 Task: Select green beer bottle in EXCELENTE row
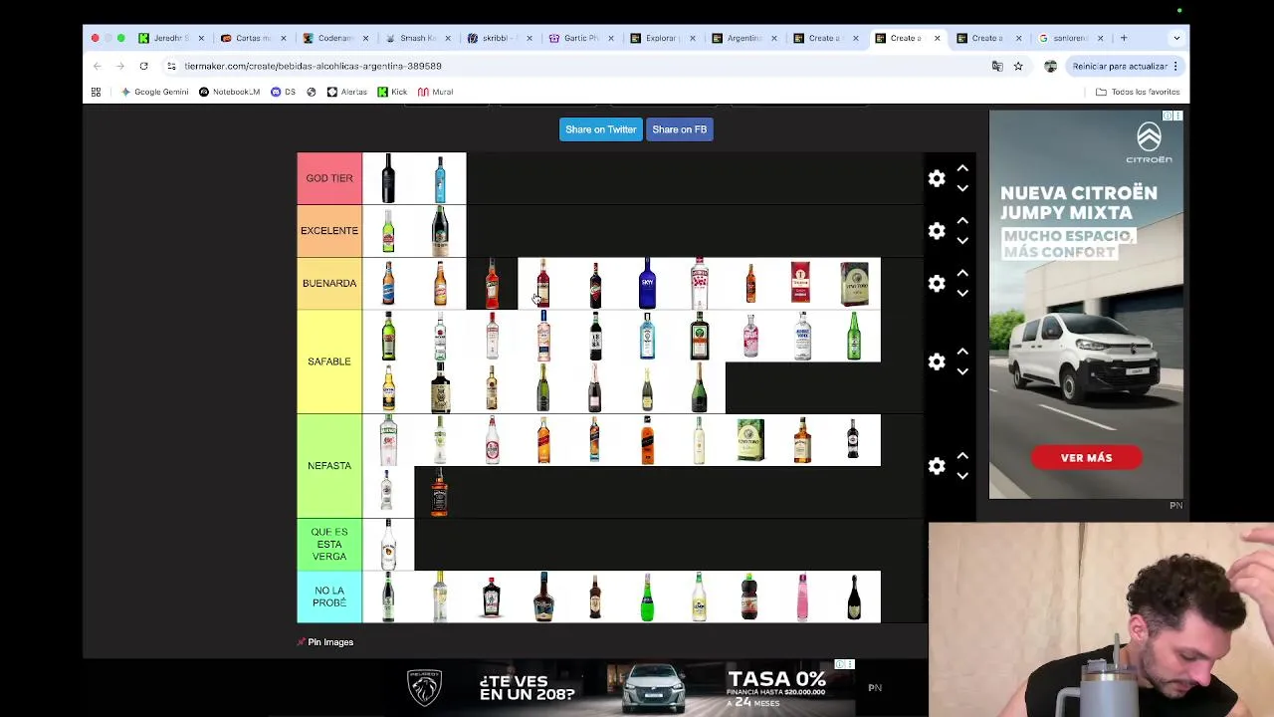pyautogui.click(x=388, y=231)
